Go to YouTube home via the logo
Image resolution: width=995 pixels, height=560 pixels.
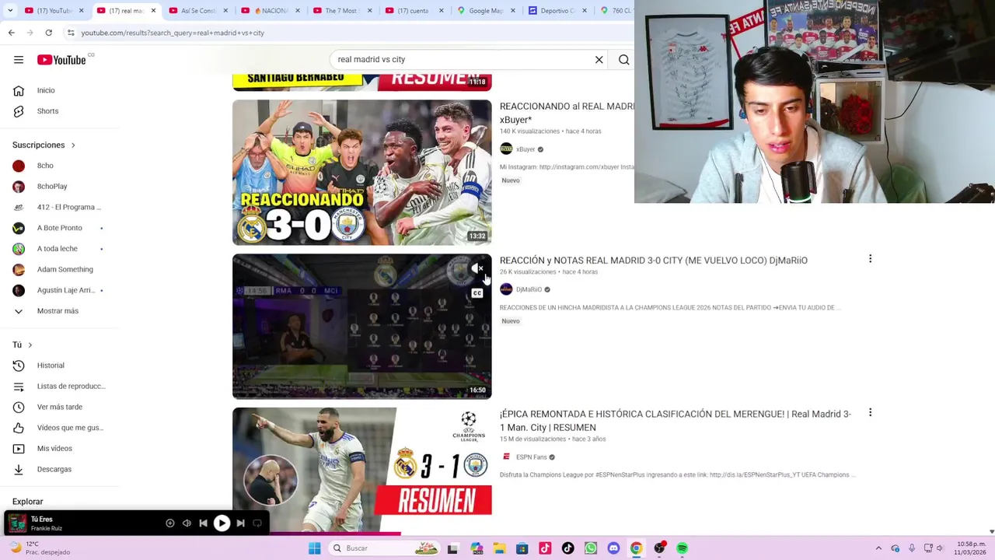click(x=61, y=59)
